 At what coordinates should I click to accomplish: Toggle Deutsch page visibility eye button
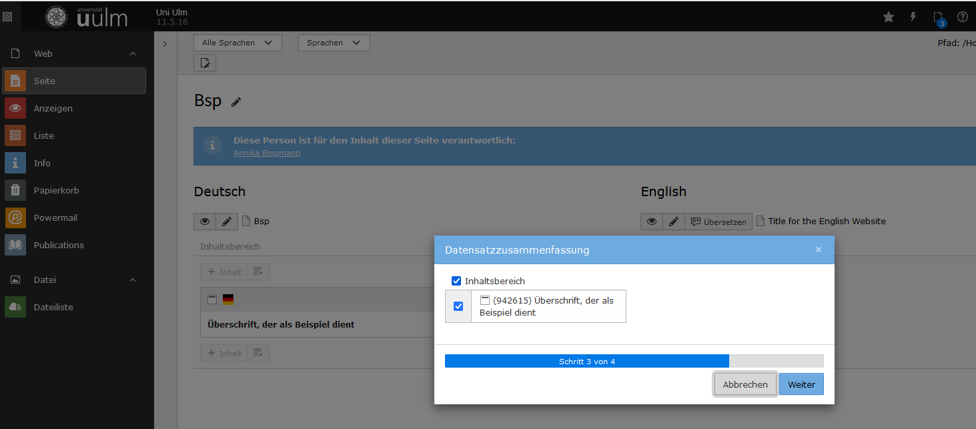pyautogui.click(x=205, y=222)
